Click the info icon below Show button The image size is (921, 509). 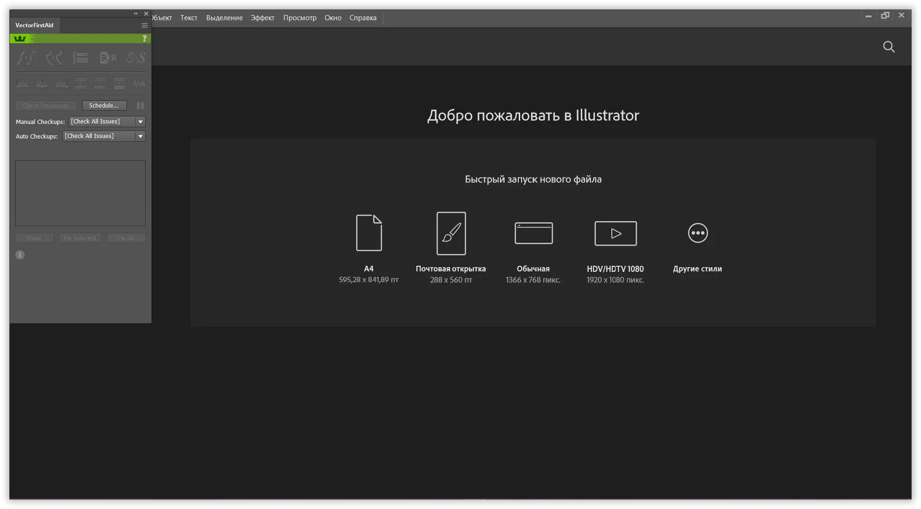pos(20,255)
